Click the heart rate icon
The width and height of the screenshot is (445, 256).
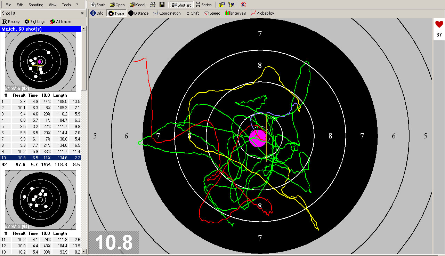(439, 24)
